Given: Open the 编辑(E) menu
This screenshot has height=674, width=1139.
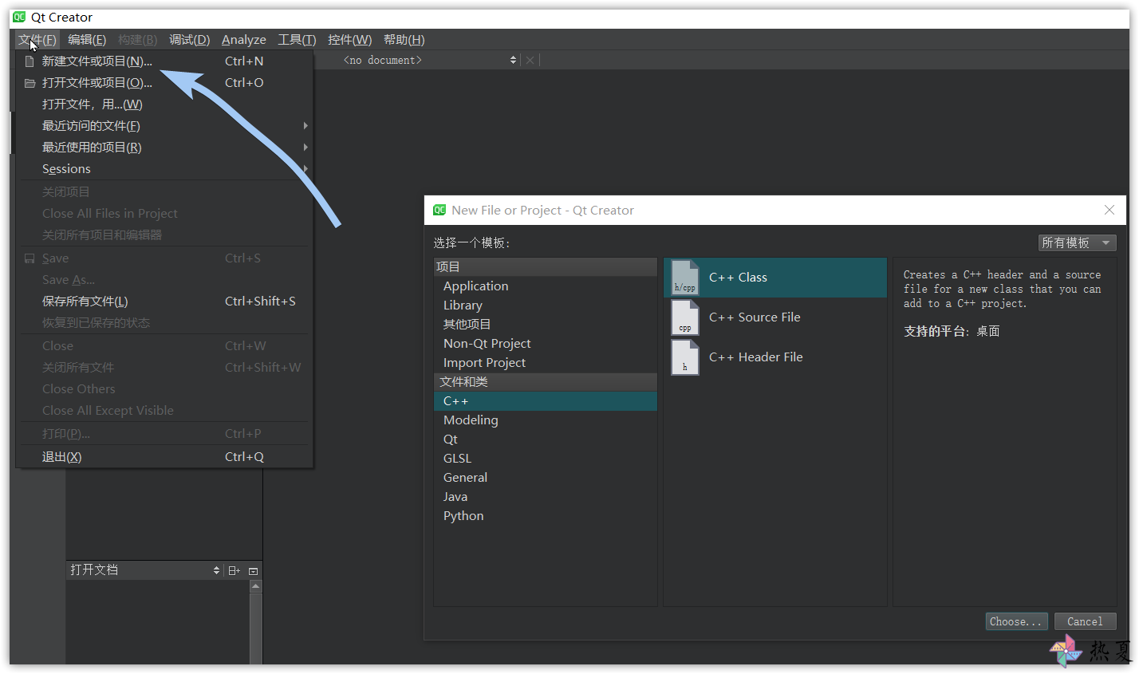Looking at the screenshot, I should (87, 40).
